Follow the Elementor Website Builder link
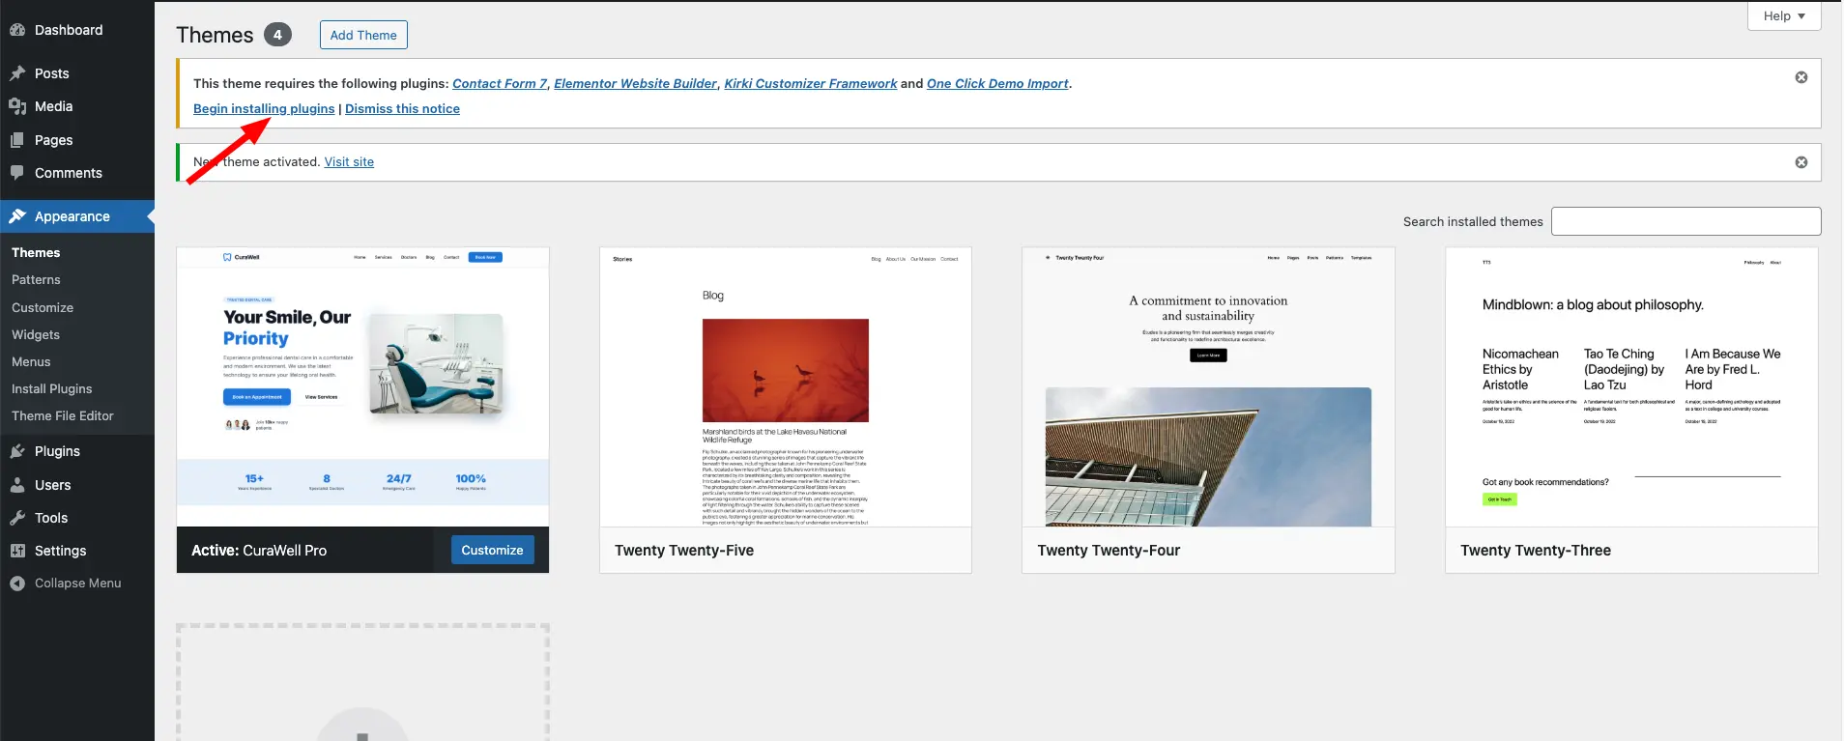The image size is (1844, 741). point(635,84)
